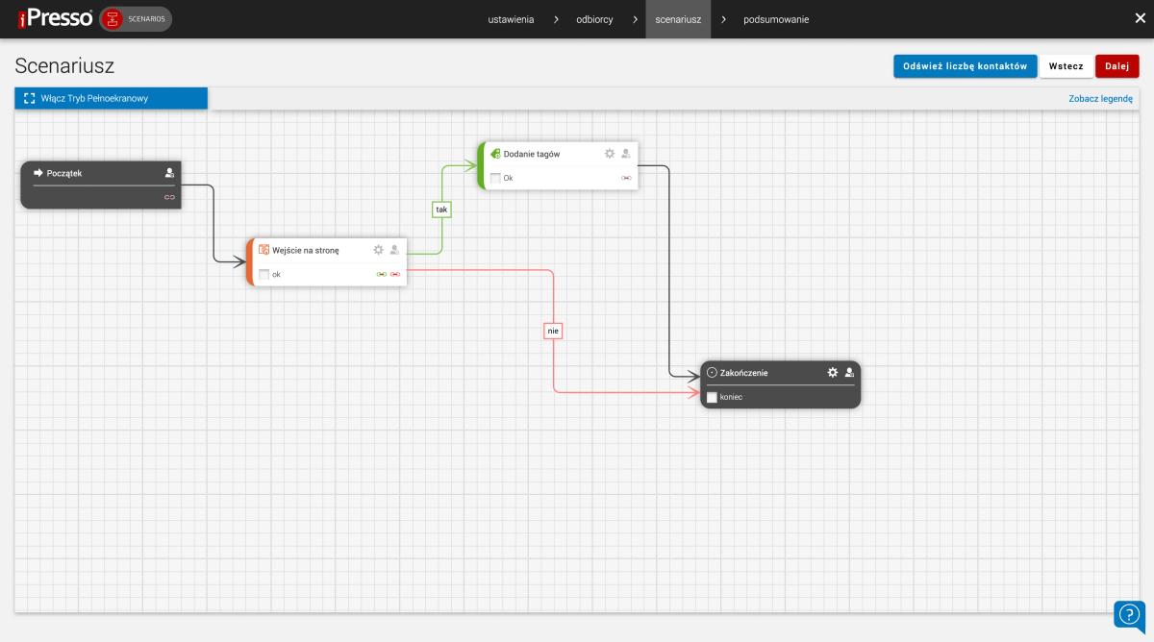Close the scenario editor with the X
Screen dimensions: 1154x642
1141,18
